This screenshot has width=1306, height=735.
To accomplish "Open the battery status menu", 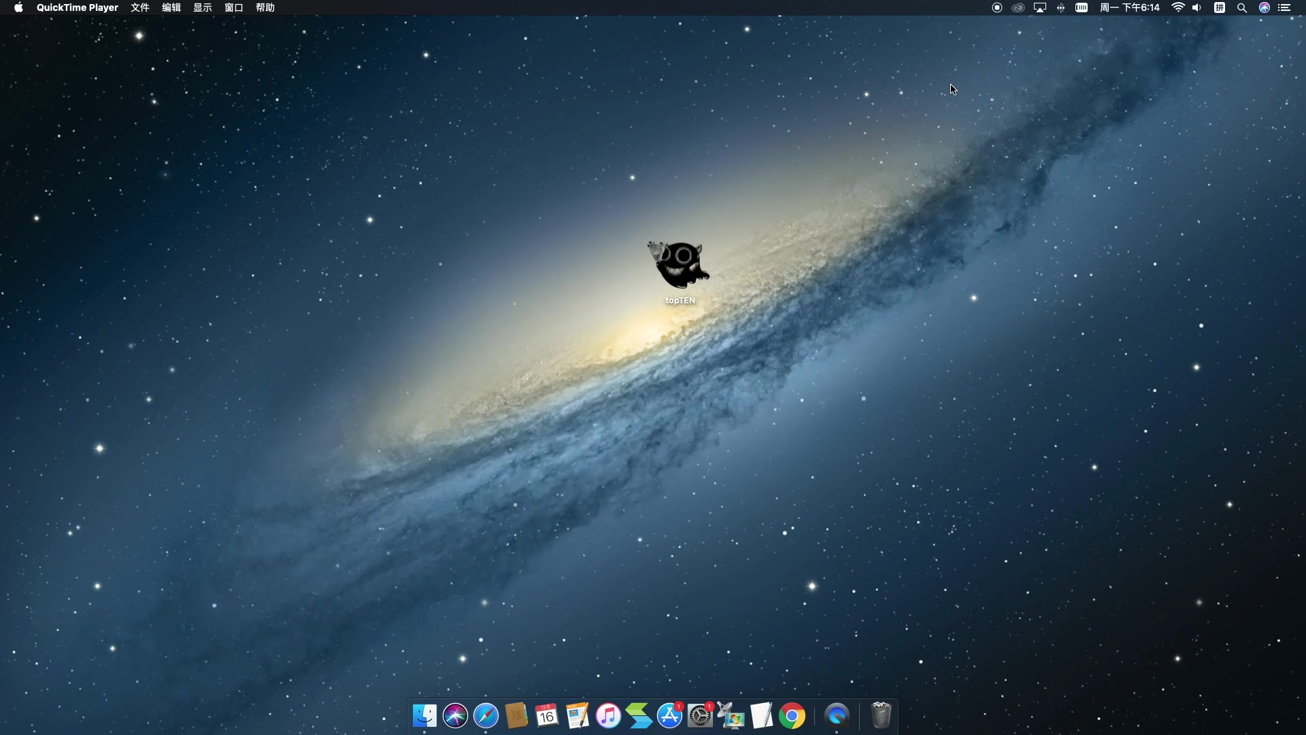I will [1082, 7].
